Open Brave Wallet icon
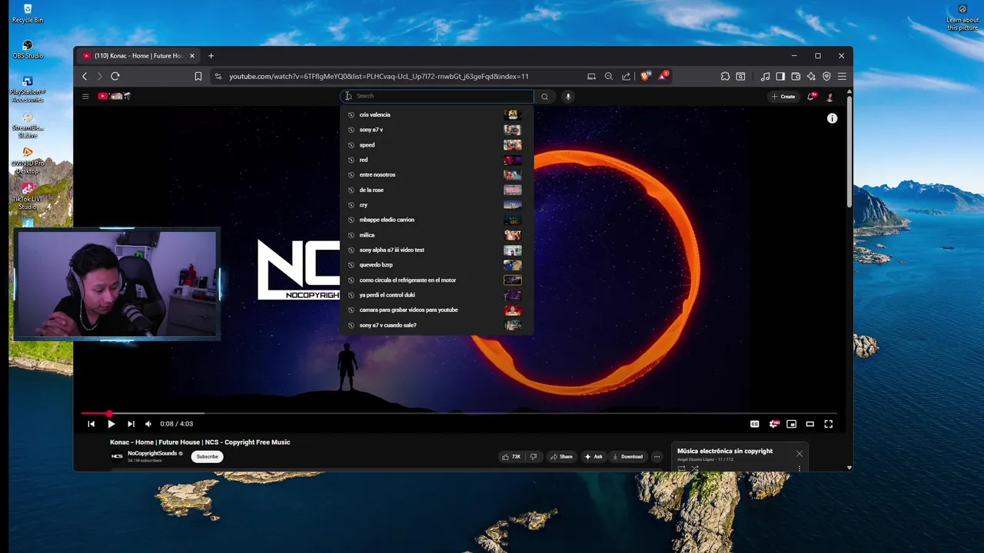Screen dimensions: 984x553 (x=796, y=76)
